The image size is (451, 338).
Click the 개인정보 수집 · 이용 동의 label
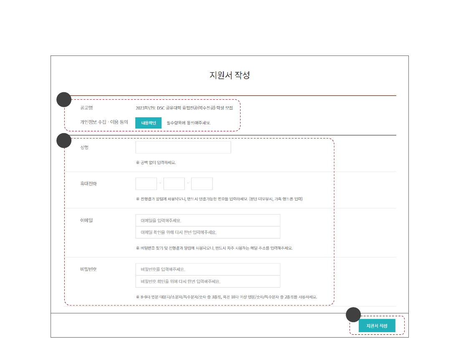click(104, 123)
